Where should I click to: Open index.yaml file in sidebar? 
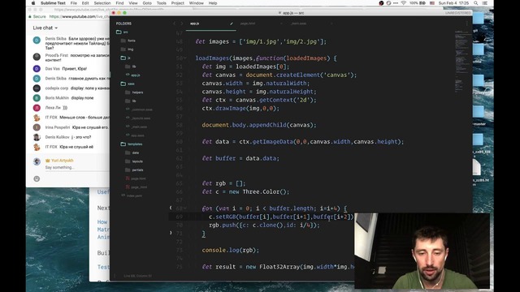(x=132, y=195)
